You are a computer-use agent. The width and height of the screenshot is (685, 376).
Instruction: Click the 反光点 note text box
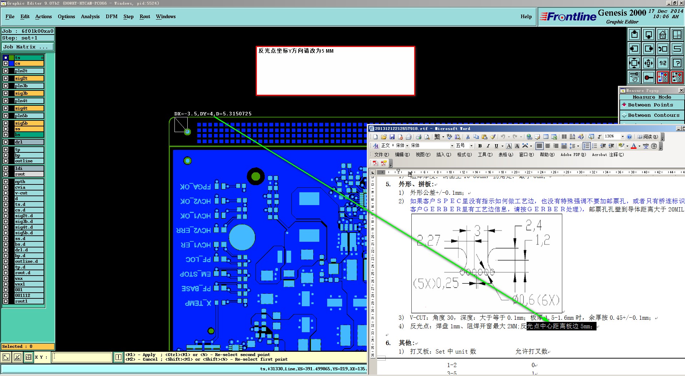pos(335,71)
